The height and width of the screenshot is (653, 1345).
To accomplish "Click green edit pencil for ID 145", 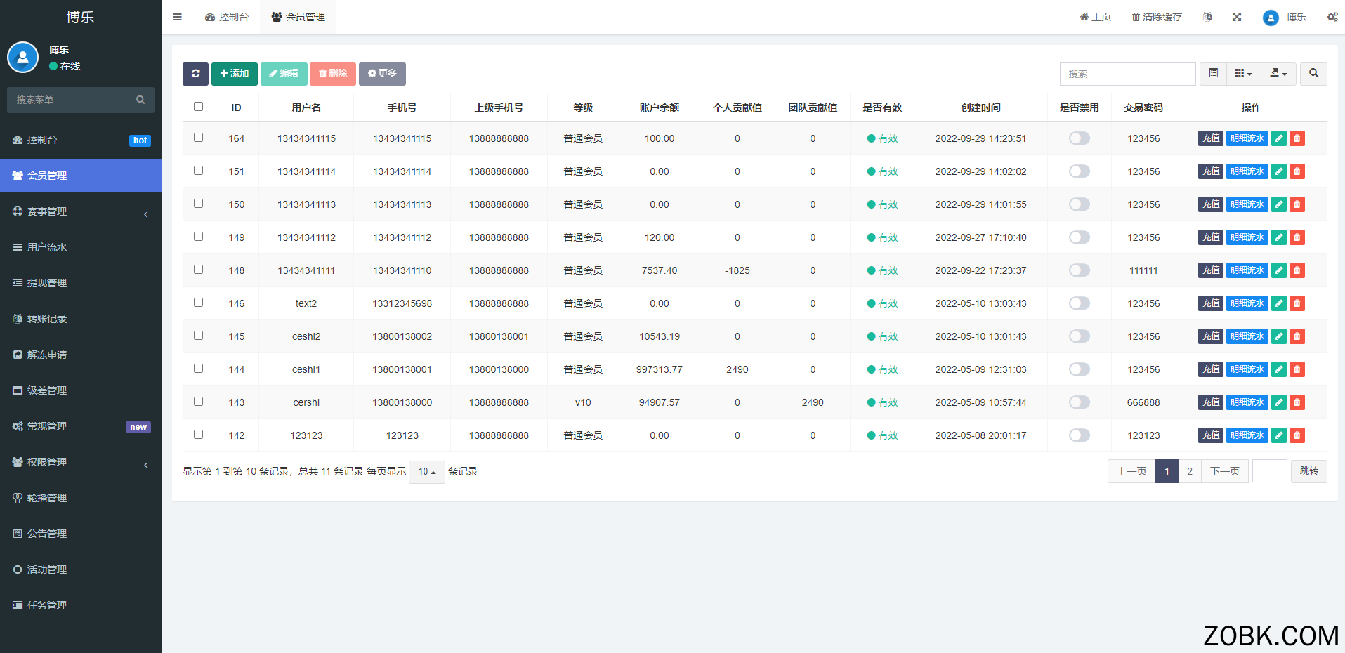I will (1279, 336).
